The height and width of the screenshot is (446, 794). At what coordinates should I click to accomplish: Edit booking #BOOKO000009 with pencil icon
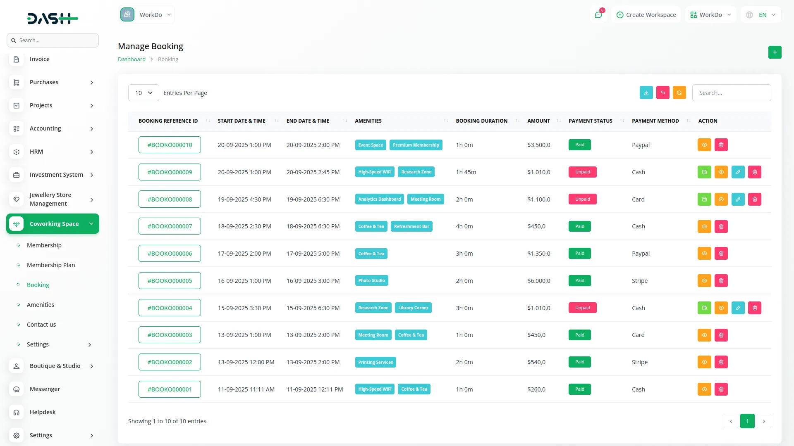[738, 172]
